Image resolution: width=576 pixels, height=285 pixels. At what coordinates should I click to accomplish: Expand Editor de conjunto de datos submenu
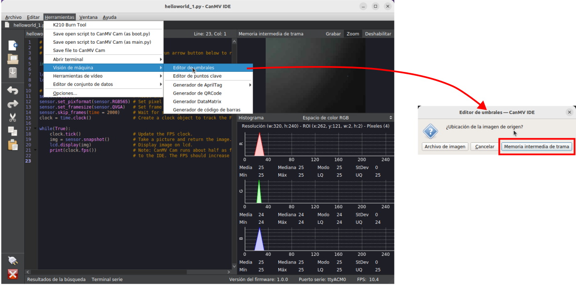click(x=103, y=84)
